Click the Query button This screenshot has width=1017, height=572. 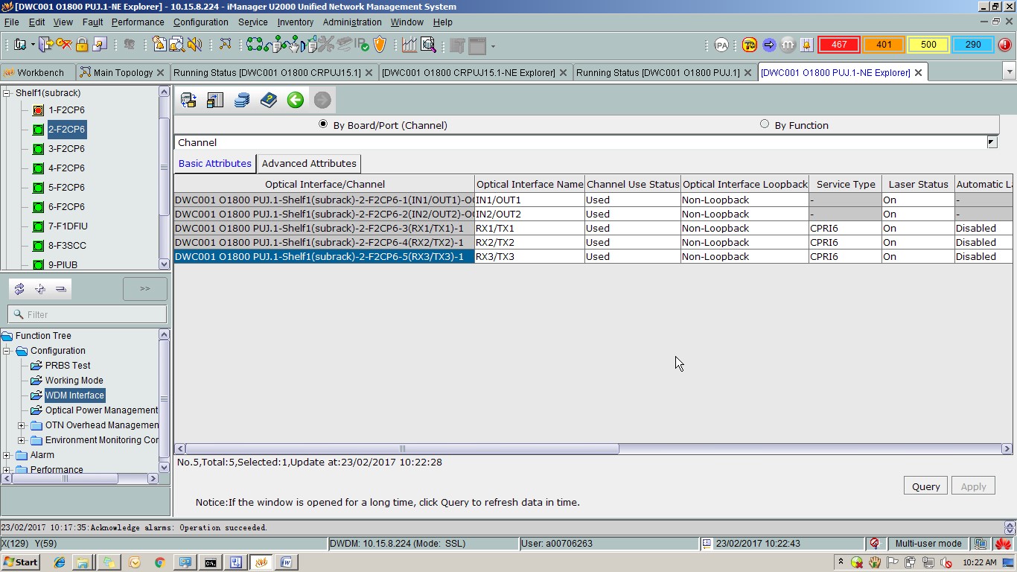tap(926, 486)
